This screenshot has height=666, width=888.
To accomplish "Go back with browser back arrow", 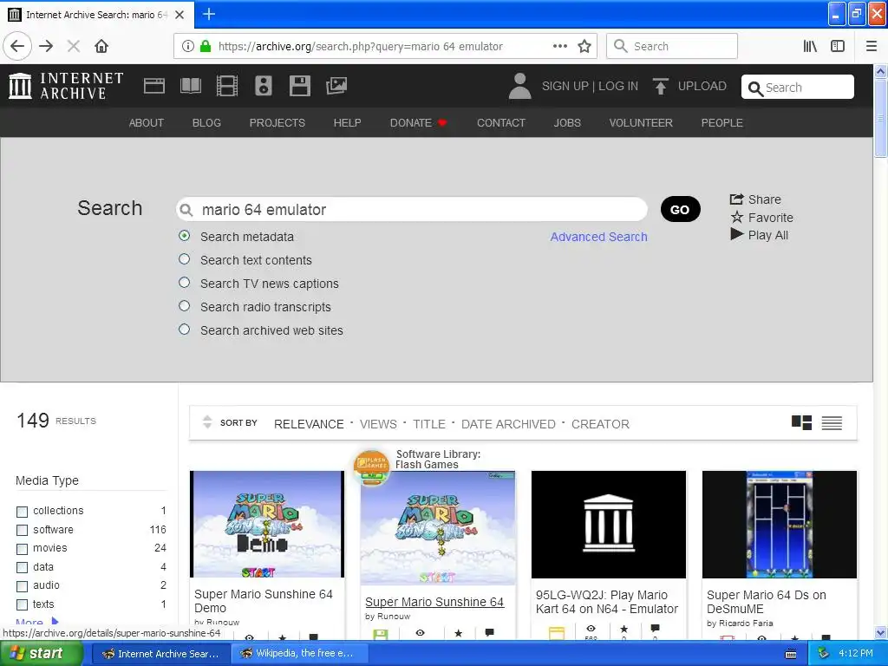I will coord(17,46).
